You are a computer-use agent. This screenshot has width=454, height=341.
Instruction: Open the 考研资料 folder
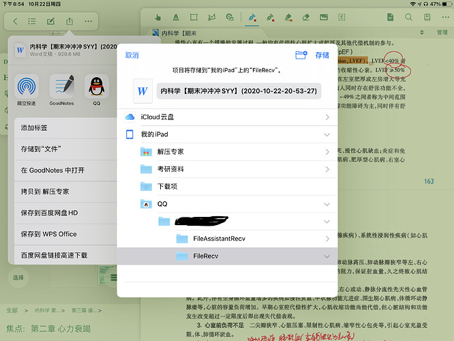coord(227,169)
